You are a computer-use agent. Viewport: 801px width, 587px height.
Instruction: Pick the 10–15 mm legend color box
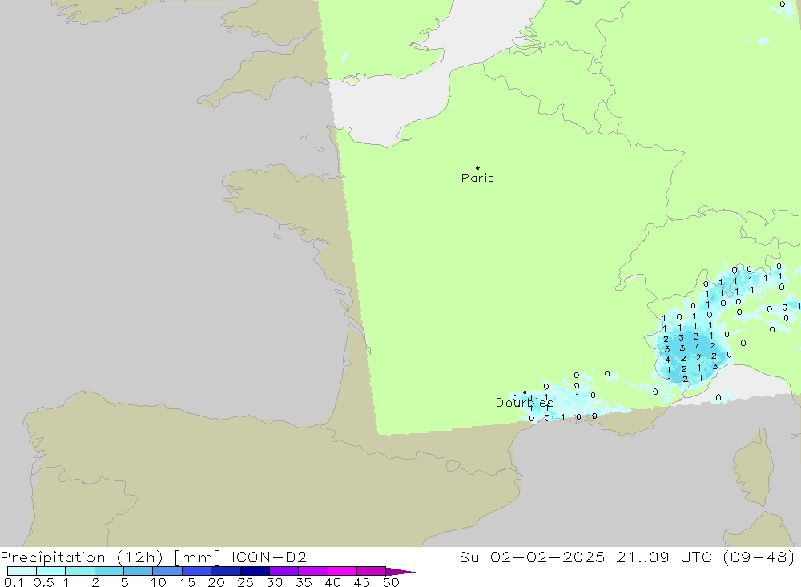[x=167, y=571]
